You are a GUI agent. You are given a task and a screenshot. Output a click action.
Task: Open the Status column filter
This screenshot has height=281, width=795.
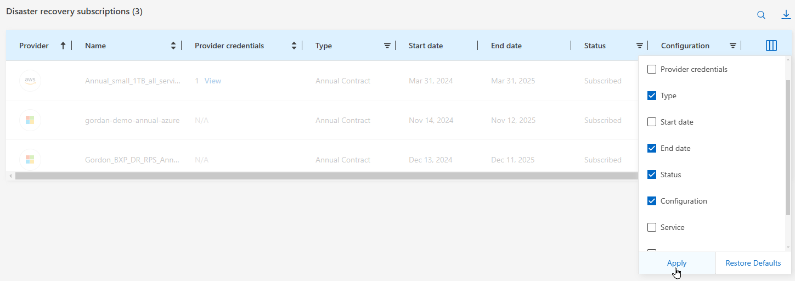pyautogui.click(x=640, y=46)
